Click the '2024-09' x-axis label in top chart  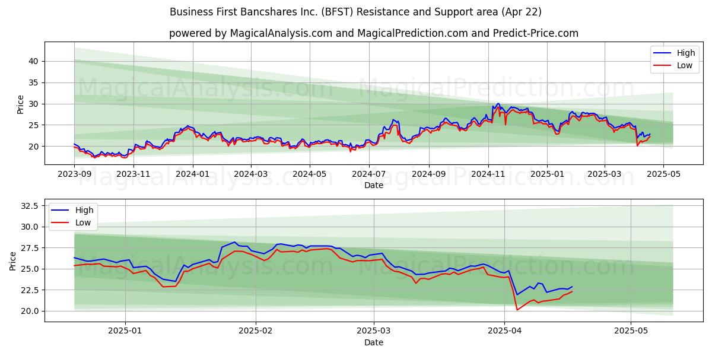click(429, 175)
